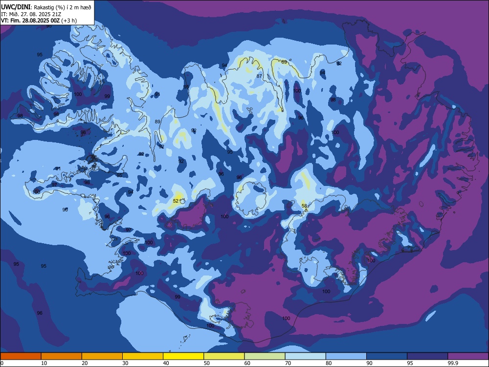489x367 pixels.
Task: Click the 'VT: Fim. 28.08.2025 00Z' line
Action: click(x=30, y=21)
